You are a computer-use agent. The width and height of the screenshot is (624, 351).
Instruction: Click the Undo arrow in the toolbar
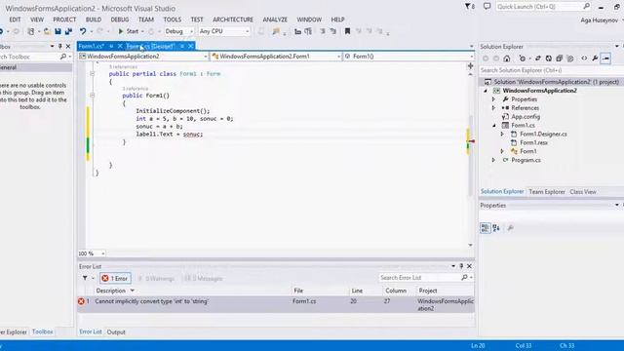(x=82, y=31)
